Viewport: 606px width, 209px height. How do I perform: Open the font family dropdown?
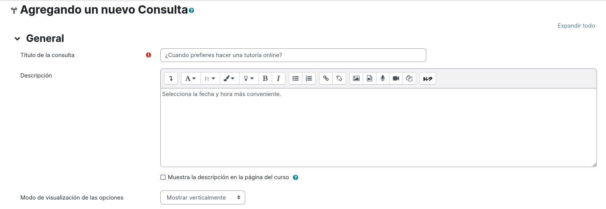coord(210,79)
